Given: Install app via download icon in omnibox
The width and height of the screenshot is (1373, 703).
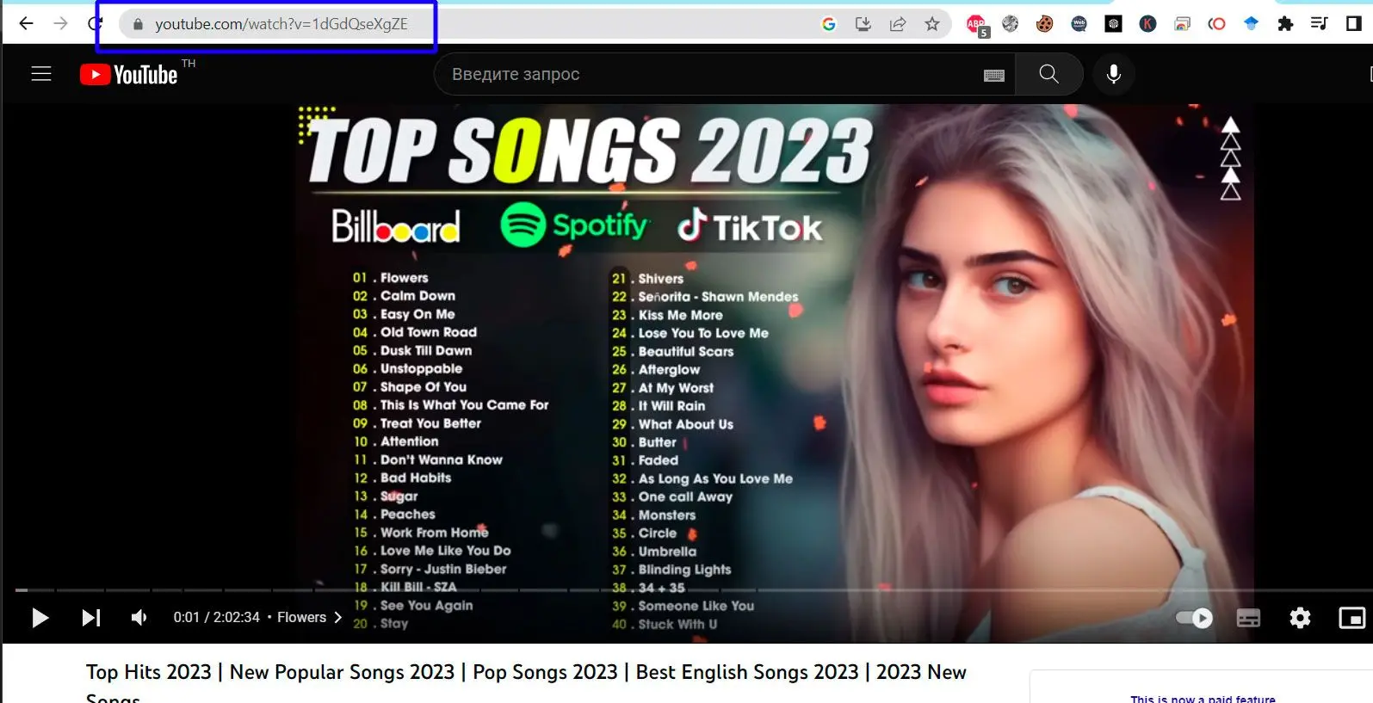Looking at the screenshot, I should click(863, 24).
